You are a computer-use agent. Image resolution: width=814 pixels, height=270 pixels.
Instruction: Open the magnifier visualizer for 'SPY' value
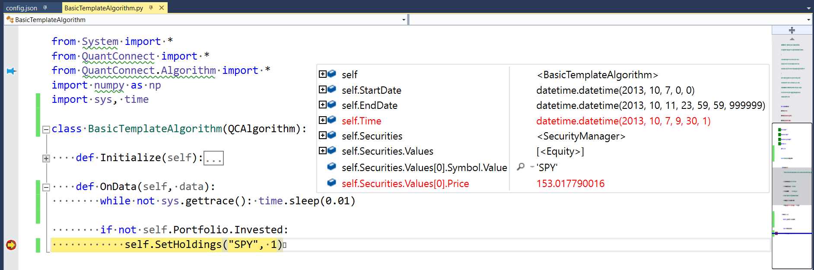[x=521, y=167]
